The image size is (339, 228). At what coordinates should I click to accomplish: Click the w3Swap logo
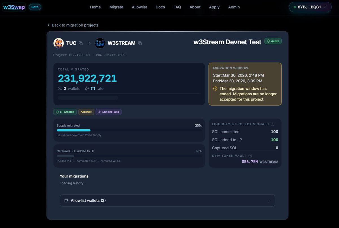point(14,7)
